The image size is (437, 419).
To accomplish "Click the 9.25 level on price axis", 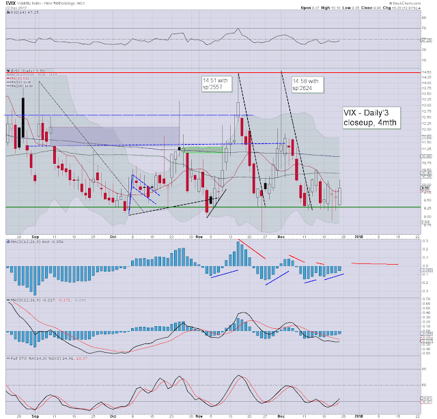I will (427, 208).
